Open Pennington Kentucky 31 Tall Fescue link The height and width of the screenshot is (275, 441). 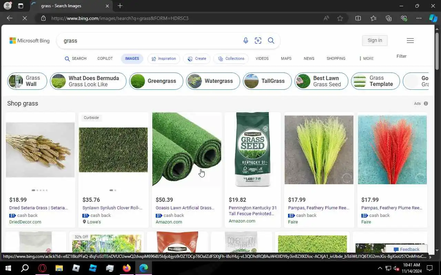click(x=253, y=211)
